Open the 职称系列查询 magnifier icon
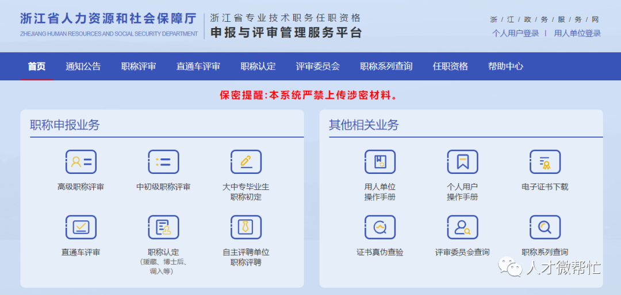The width and height of the screenshot is (621, 295). [545, 227]
